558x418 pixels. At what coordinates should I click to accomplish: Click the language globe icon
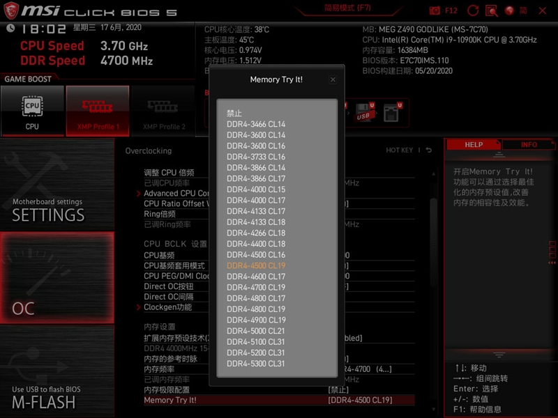click(x=509, y=10)
